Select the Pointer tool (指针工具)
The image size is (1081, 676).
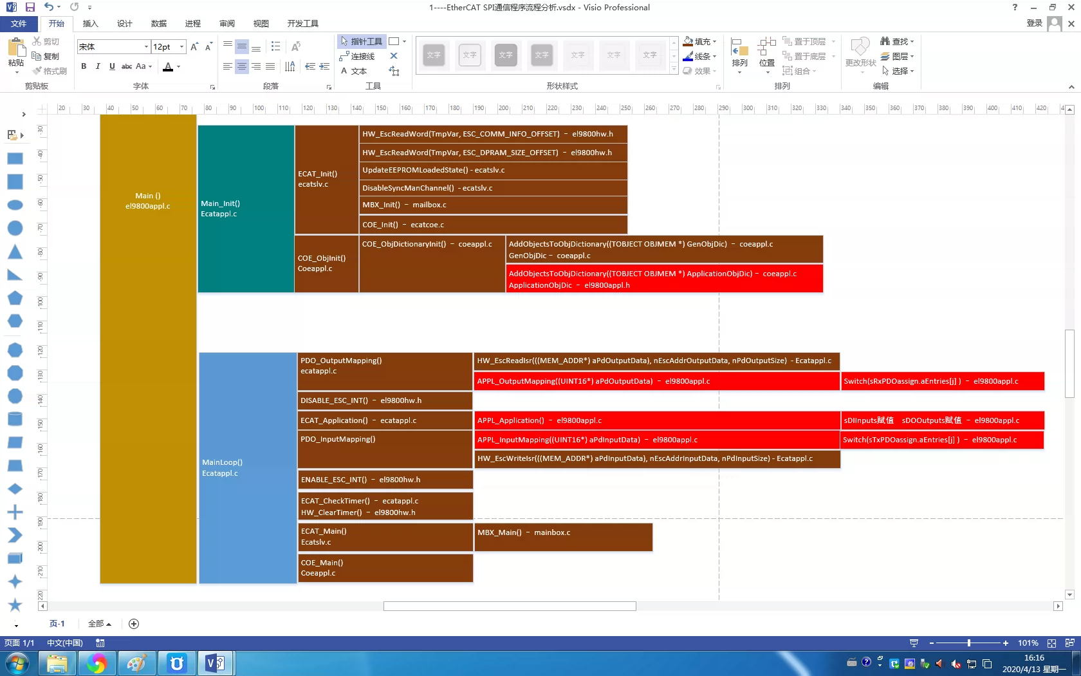point(361,41)
